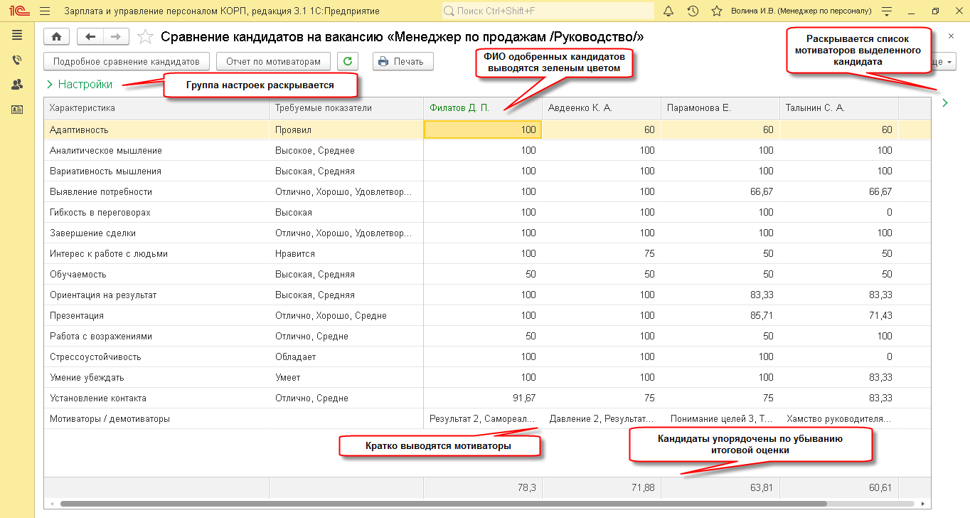Open Подробное сравнение кандидатов
Image resolution: width=970 pixels, height=518 pixels.
pos(127,61)
